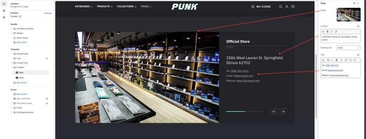Screen dimensions: 366x139
Task: Expand the Contact form section
Action: coord(12,63)
